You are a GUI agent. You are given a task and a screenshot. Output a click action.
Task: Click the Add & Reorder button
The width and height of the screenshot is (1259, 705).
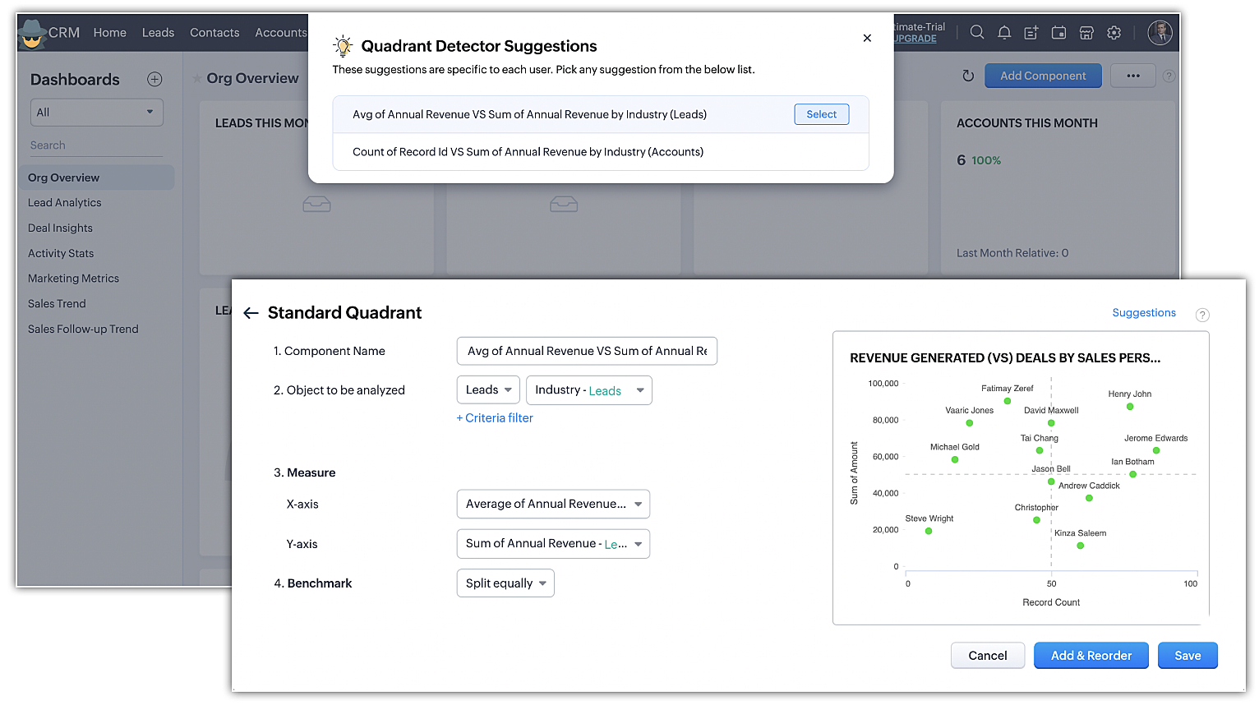(x=1091, y=656)
